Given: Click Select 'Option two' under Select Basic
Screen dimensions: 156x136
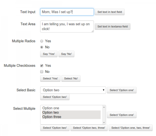Looking at the screenshot, I should tap(55, 97).
